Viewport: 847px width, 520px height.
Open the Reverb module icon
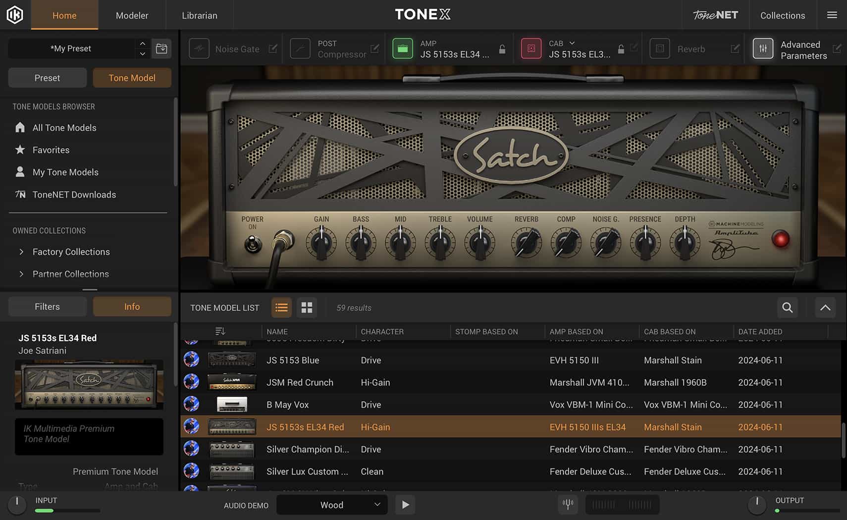(x=660, y=49)
